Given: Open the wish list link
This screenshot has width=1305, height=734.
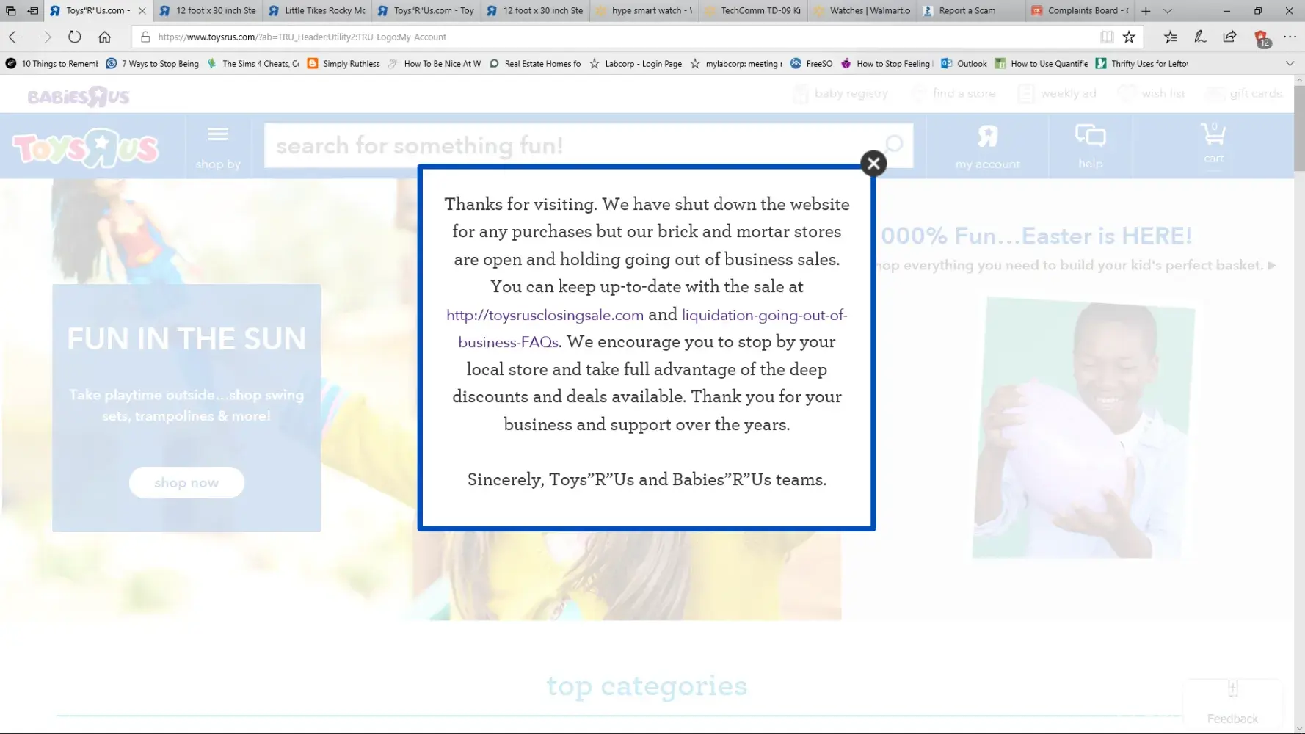Looking at the screenshot, I should pos(1152,93).
